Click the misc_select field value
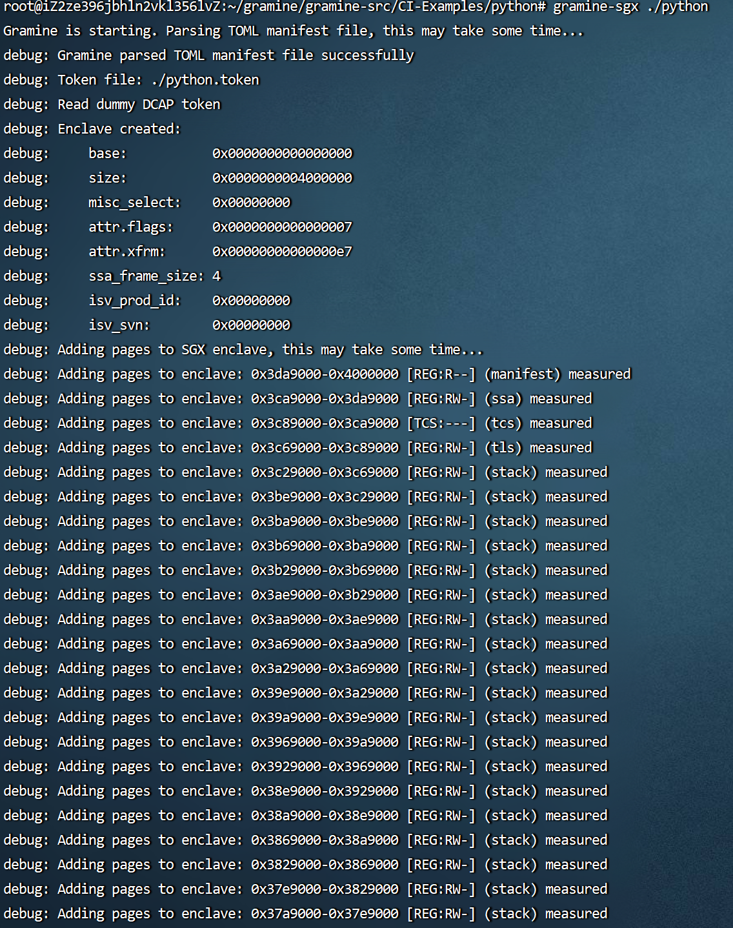Image resolution: width=733 pixels, height=928 pixels. [252, 203]
